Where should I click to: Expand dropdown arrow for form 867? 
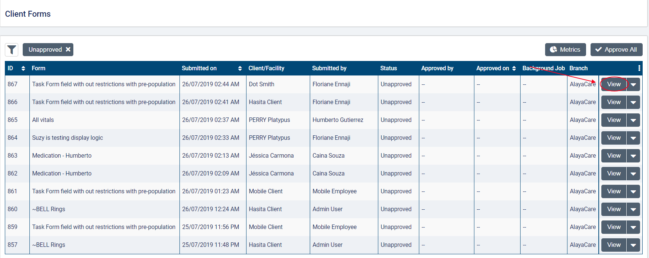coord(633,84)
